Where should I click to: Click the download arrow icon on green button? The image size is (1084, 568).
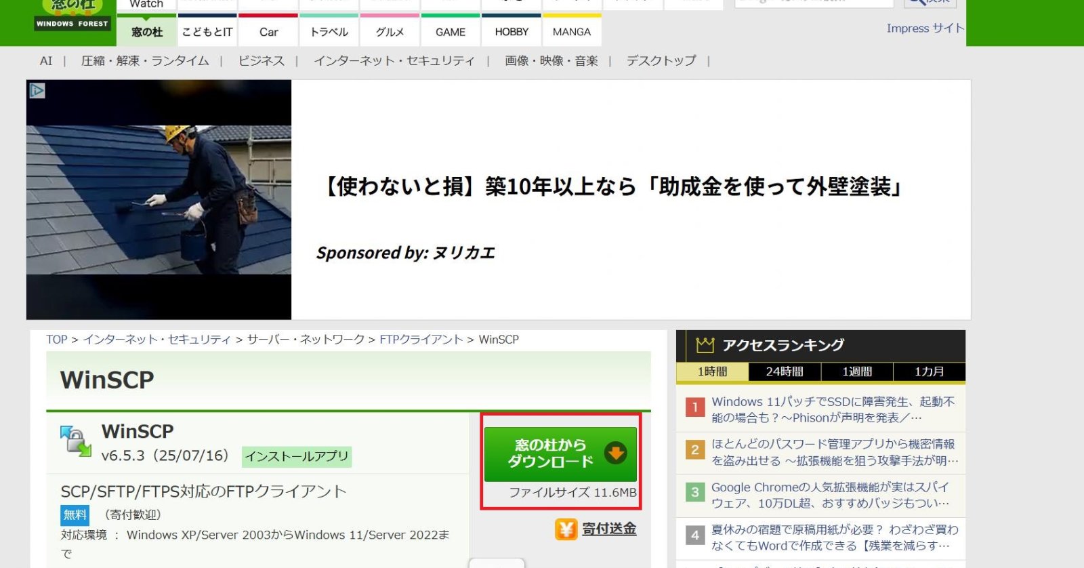click(616, 453)
